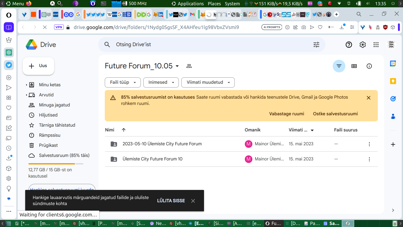Open Drive help question mark icon

click(349, 45)
